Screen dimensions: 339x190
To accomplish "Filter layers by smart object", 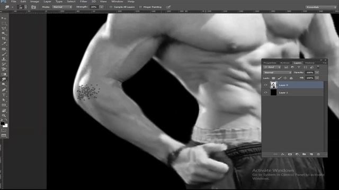I will click(311, 67).
